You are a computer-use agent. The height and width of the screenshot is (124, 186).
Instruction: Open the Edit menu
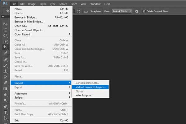[22, 4]
